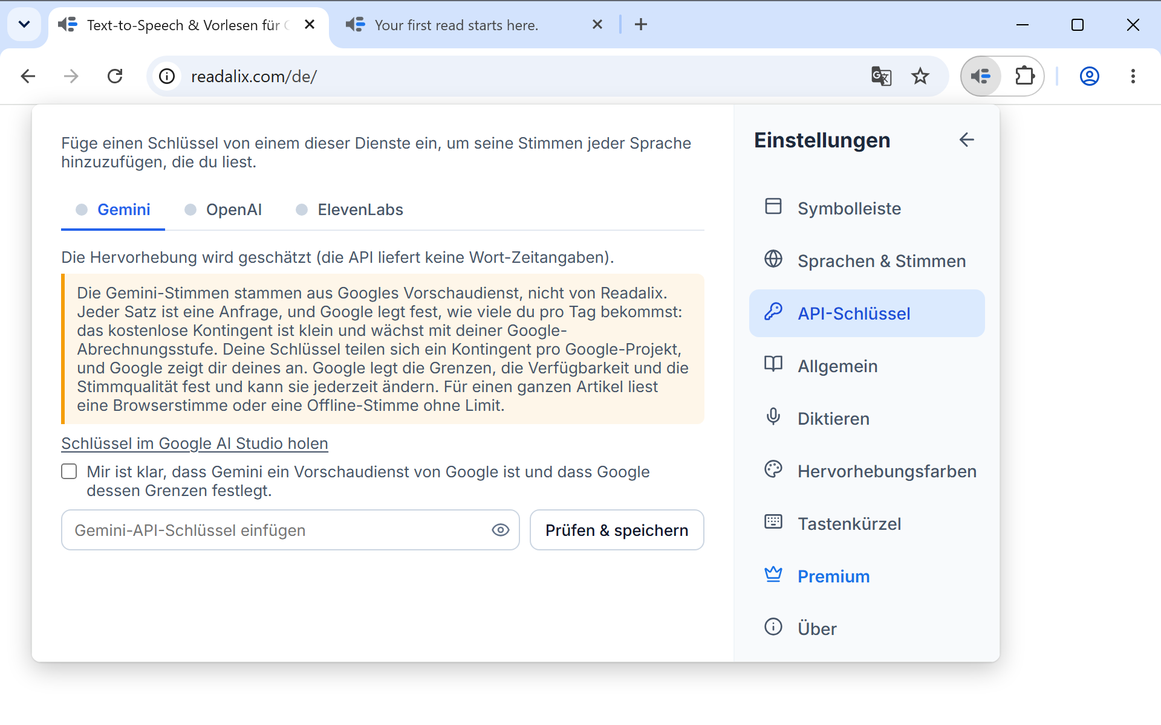Open Sprachen & Stimmen settings
1161x725 pixels.
[x=867, y=261]
